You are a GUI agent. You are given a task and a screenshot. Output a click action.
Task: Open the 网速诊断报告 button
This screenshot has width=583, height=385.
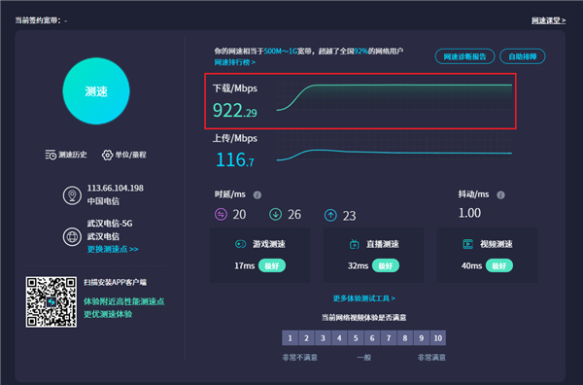464,56
